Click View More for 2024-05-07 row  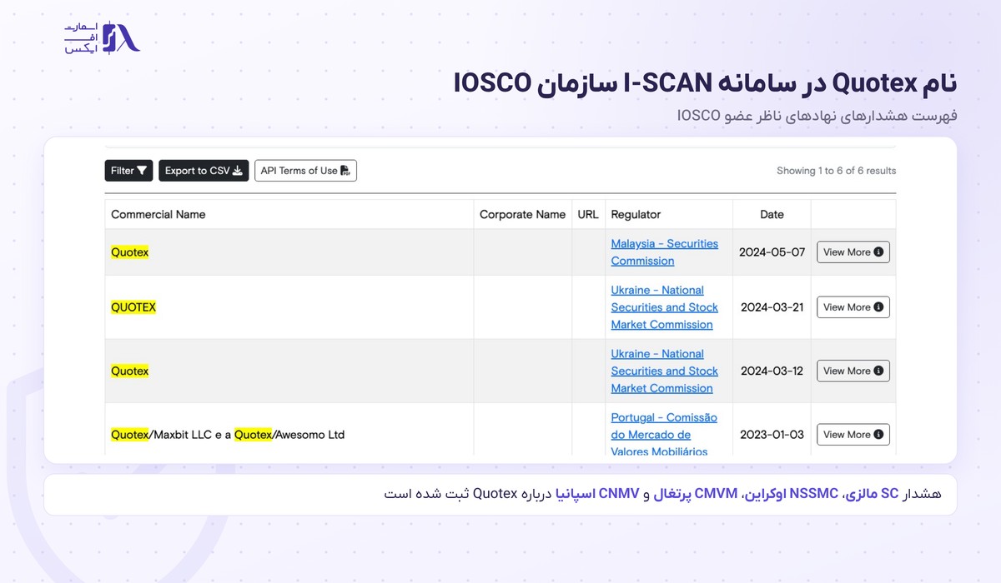853,252
